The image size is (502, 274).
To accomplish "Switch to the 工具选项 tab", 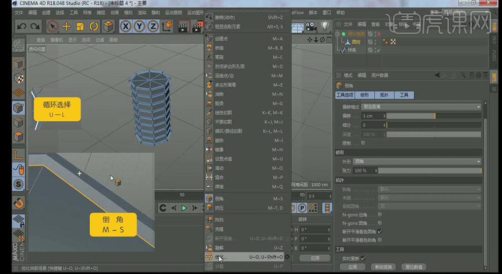I will tap(344, 95).
